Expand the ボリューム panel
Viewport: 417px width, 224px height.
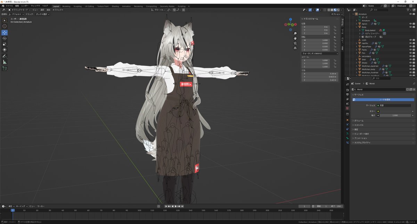coord(384,121)
